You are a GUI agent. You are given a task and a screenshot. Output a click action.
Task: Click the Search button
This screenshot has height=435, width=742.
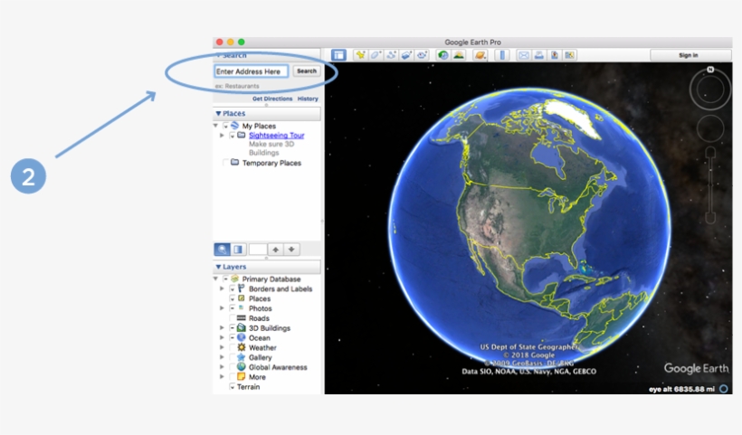pyautogui.click(x=307, y=71)
